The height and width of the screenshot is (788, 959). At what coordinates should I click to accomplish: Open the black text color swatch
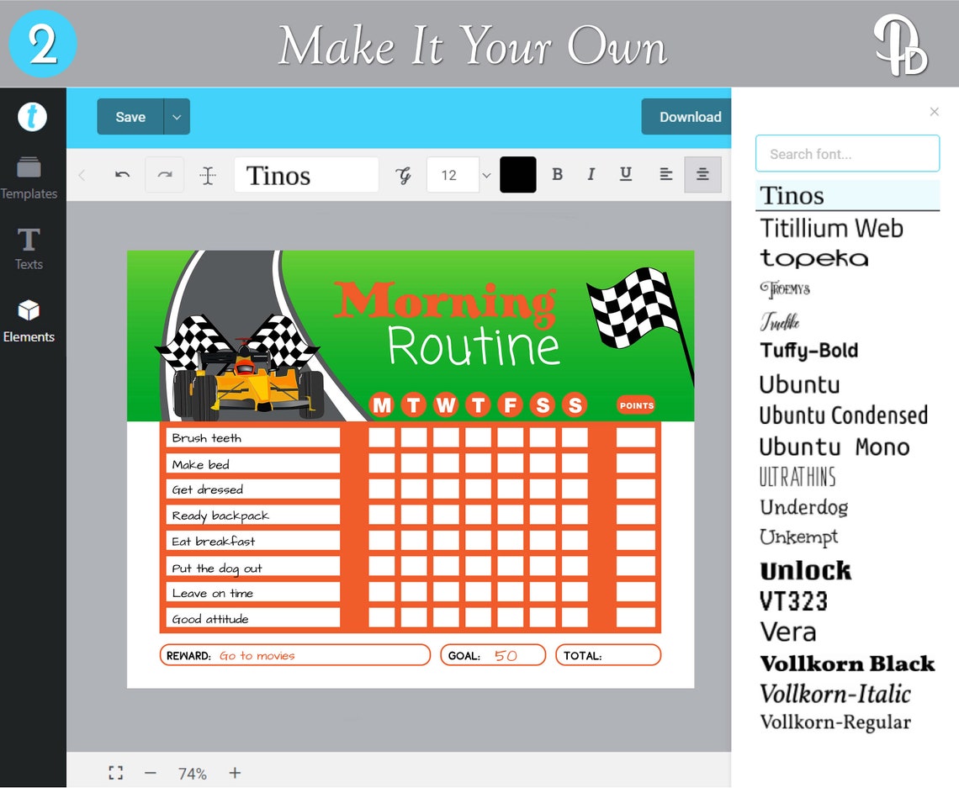coord(518,174)
